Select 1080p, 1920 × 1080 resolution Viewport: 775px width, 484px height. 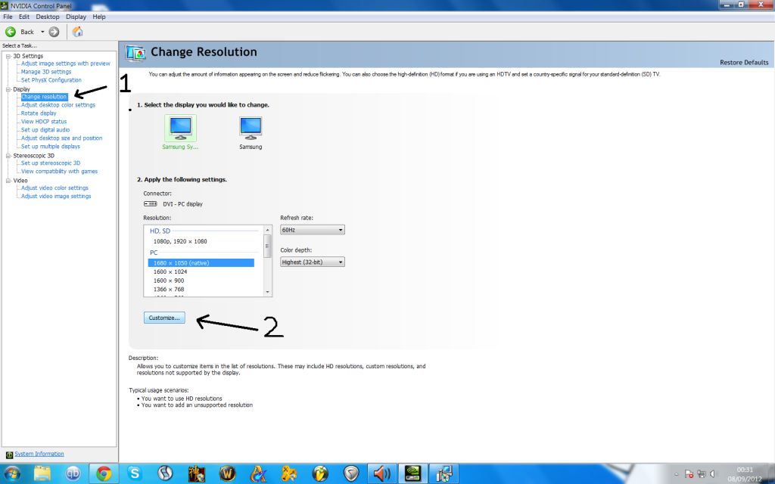pos(180,241)
